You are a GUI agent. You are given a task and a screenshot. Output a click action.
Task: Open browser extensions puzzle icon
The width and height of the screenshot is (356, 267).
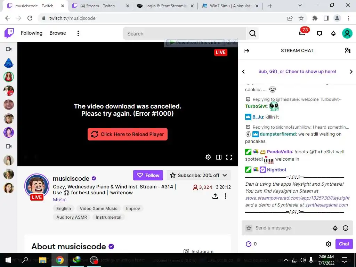[315, 18]
